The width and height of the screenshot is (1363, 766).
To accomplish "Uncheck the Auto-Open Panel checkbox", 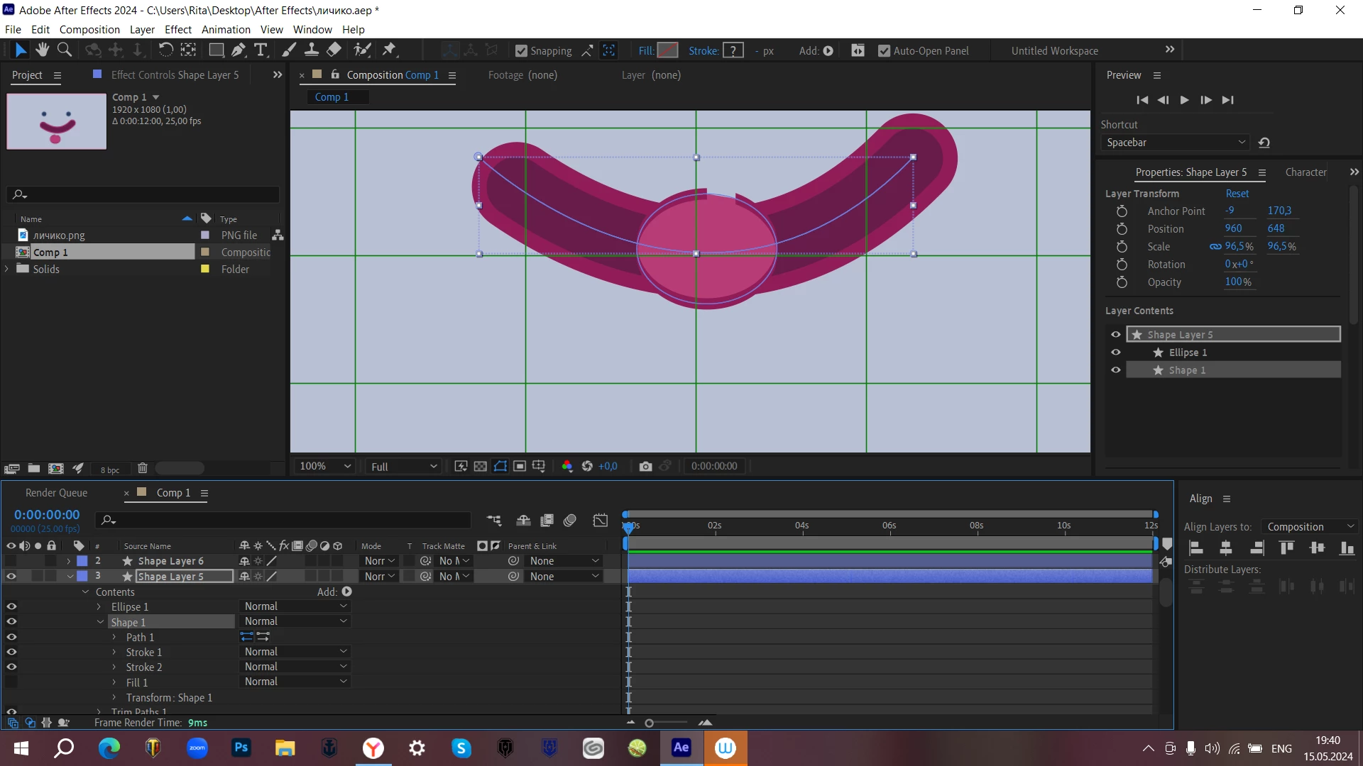I will tap(884, 51).
